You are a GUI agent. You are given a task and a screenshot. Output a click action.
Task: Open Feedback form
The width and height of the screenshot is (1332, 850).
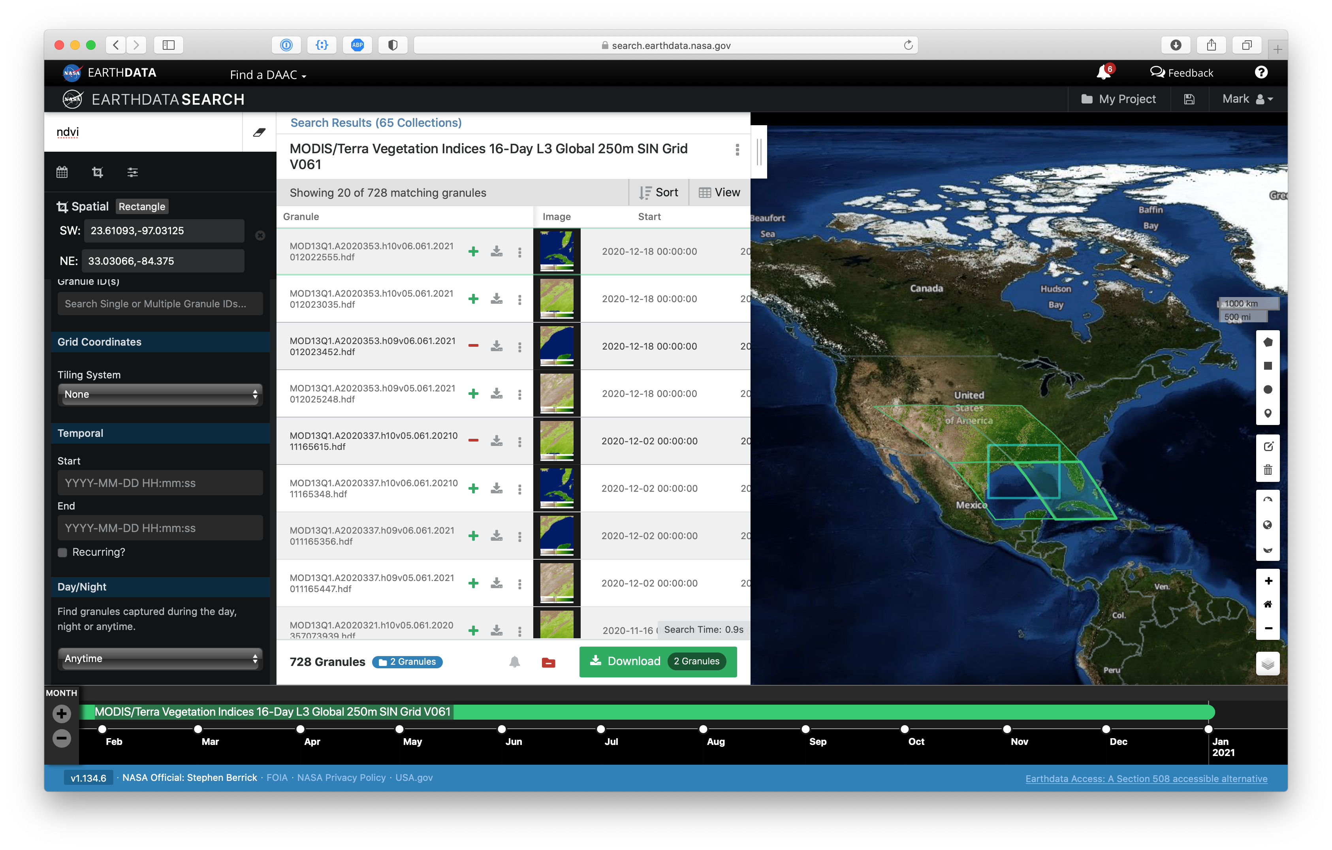1181,72
